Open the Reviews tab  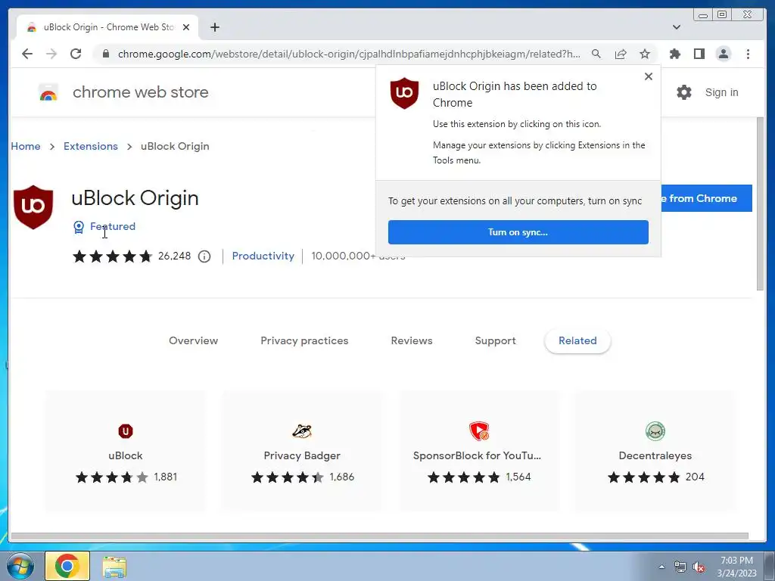(412, 340)
